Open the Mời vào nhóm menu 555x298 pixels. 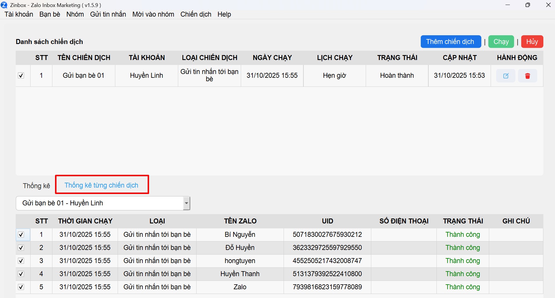tap(153, 14)
